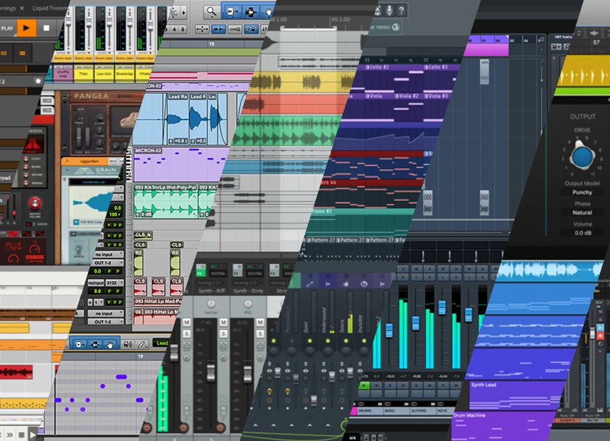610x441 pixels.
Task: Click the keyboard-plus add instrument icon
Action: pos(556,47)
